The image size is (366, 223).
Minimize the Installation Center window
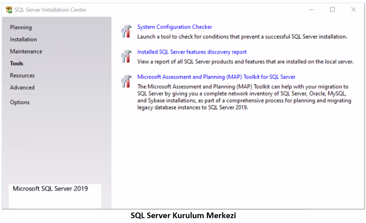coord(311,10)
